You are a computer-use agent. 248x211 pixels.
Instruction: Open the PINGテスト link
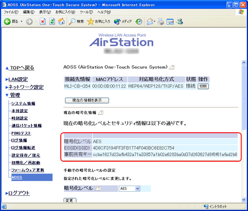(x=21, y=133)
